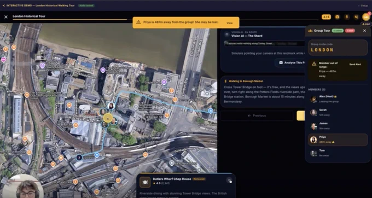Click the warning triangle in the yellow banner
372x198 pixels.
click(x=138, y=22)
